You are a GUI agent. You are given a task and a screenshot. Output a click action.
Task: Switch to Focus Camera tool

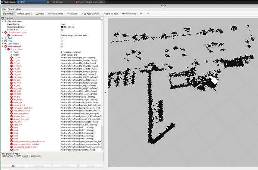[55, 13]
